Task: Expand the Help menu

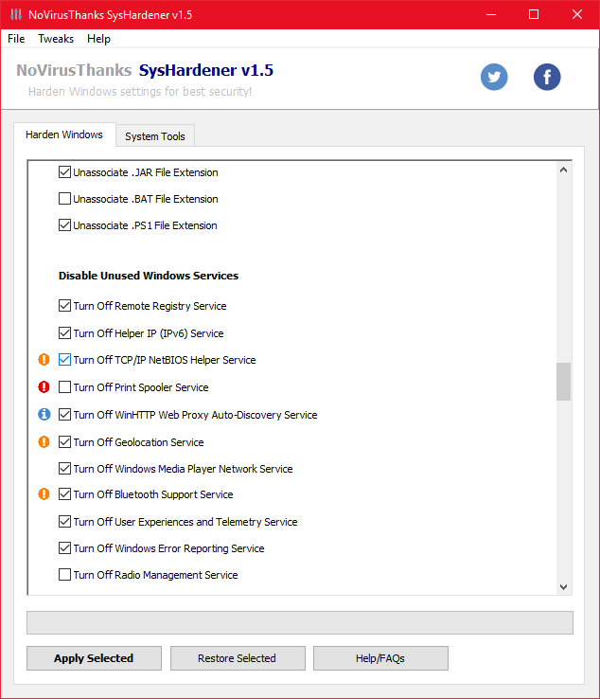Action: coord(98,39)
